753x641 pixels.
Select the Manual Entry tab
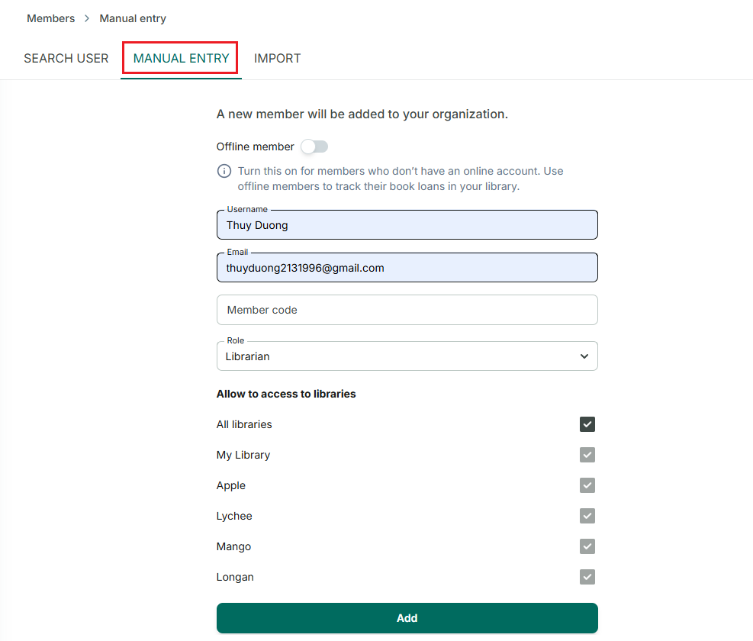coord(181,58)
